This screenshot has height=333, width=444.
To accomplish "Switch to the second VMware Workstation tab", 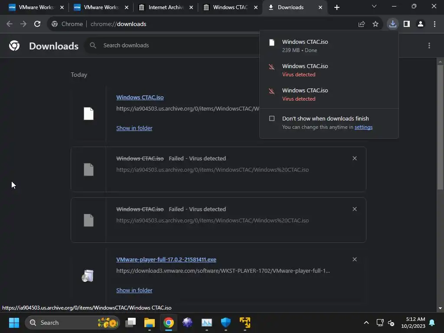I will point(101,7).
